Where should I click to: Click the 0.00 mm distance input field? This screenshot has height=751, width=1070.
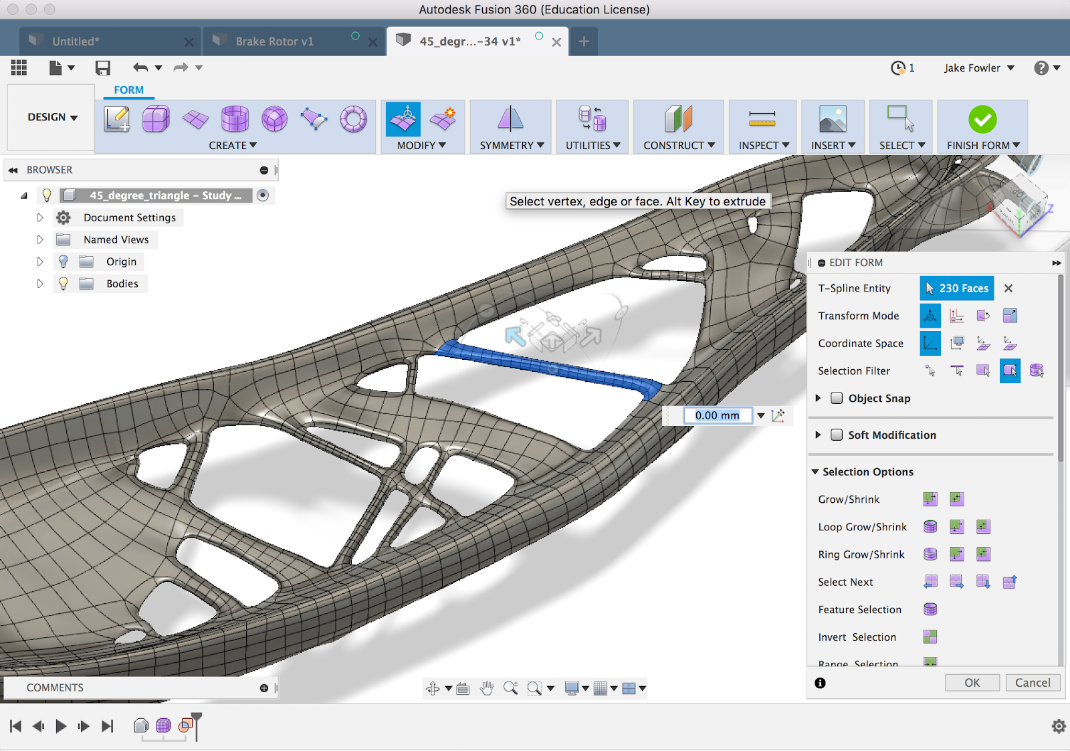[717, 415]
